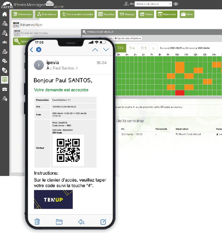Tap the trash icon in phone mail
Viewport: 222px width, 233px height.
pos(37,222)
